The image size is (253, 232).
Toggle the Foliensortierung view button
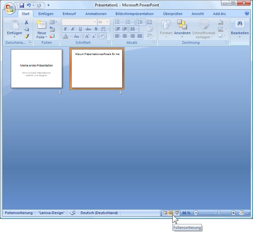coord(171,213)
